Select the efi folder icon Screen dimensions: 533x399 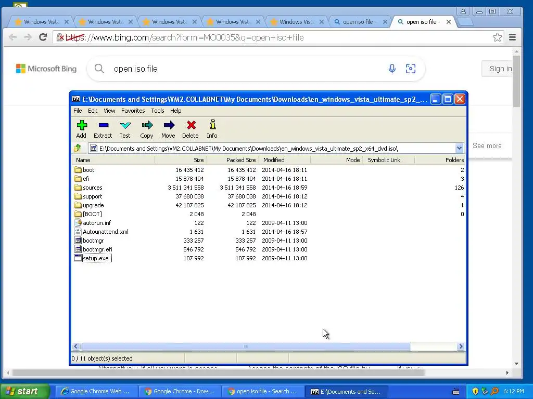pos(78,179)
